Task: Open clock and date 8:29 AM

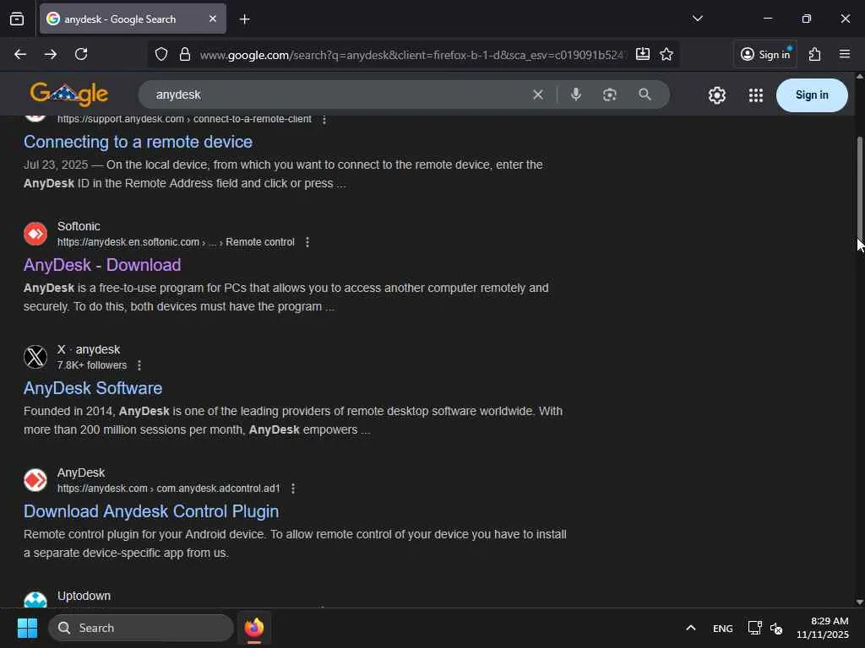Action: pyautogui.click(x=823, y=628)
